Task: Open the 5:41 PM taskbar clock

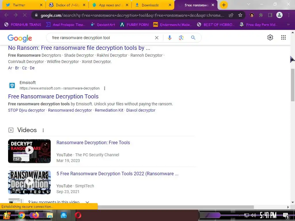Action: pos(268,215)
